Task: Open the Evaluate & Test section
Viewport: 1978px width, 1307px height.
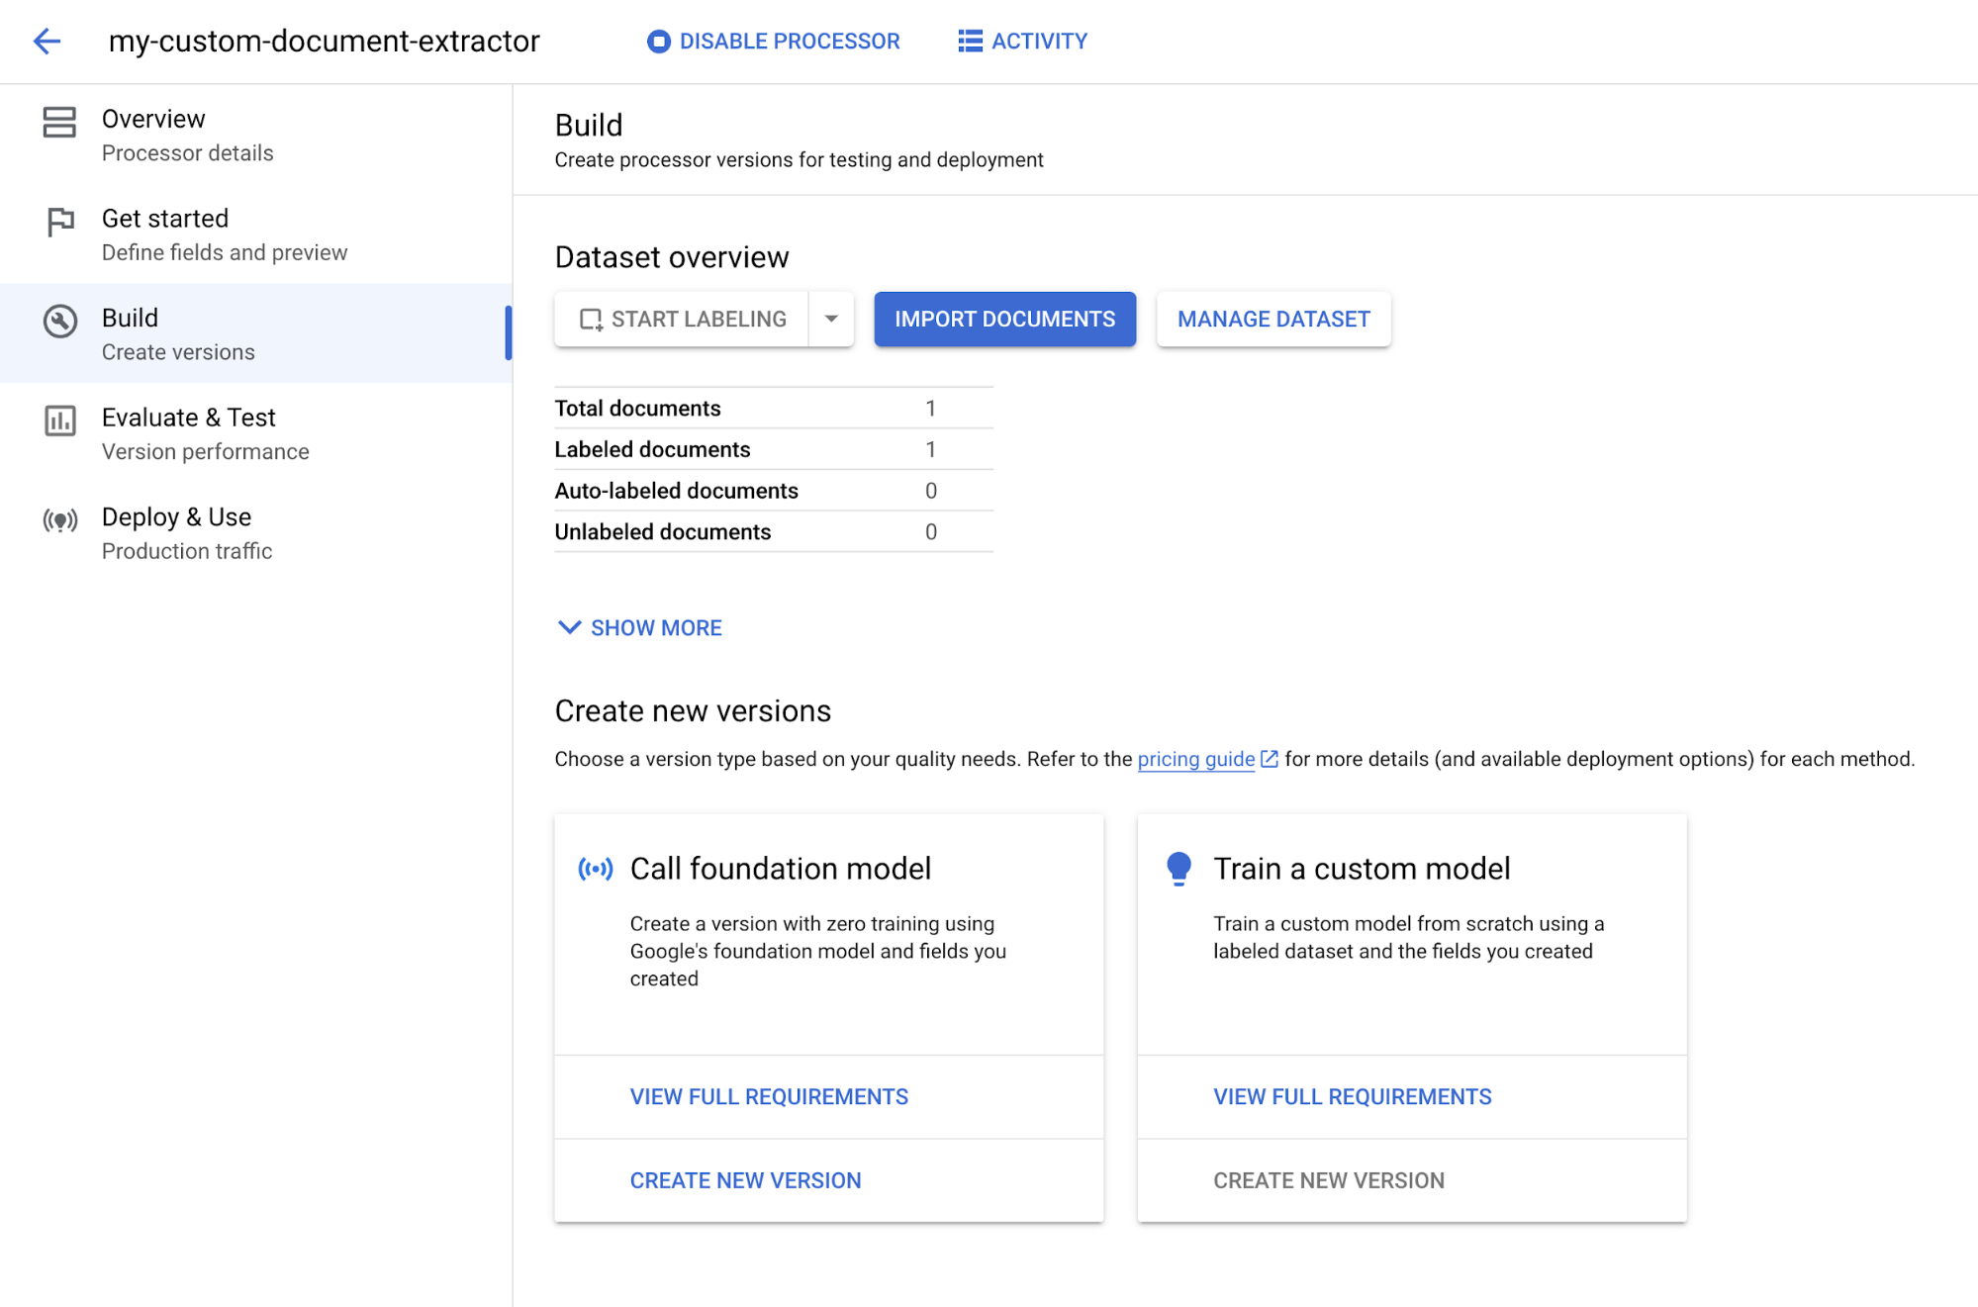Action: 189,432
